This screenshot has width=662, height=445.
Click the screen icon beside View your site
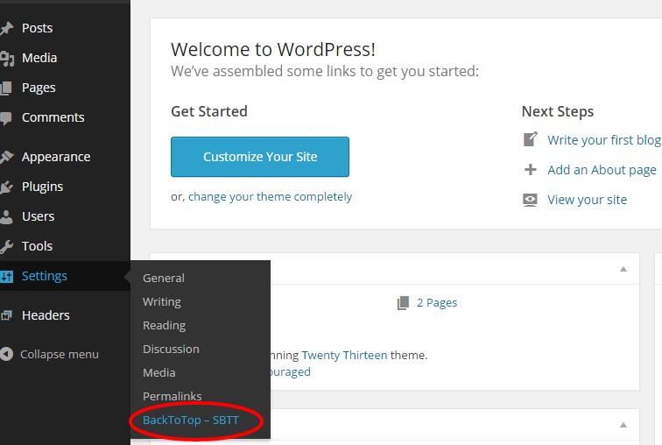(x=531, y=200)
